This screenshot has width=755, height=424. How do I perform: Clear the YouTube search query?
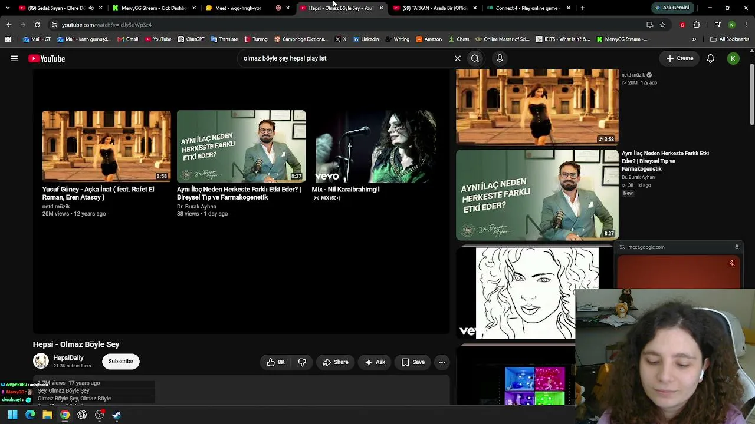pyautogui.click(x=457, y=58)
